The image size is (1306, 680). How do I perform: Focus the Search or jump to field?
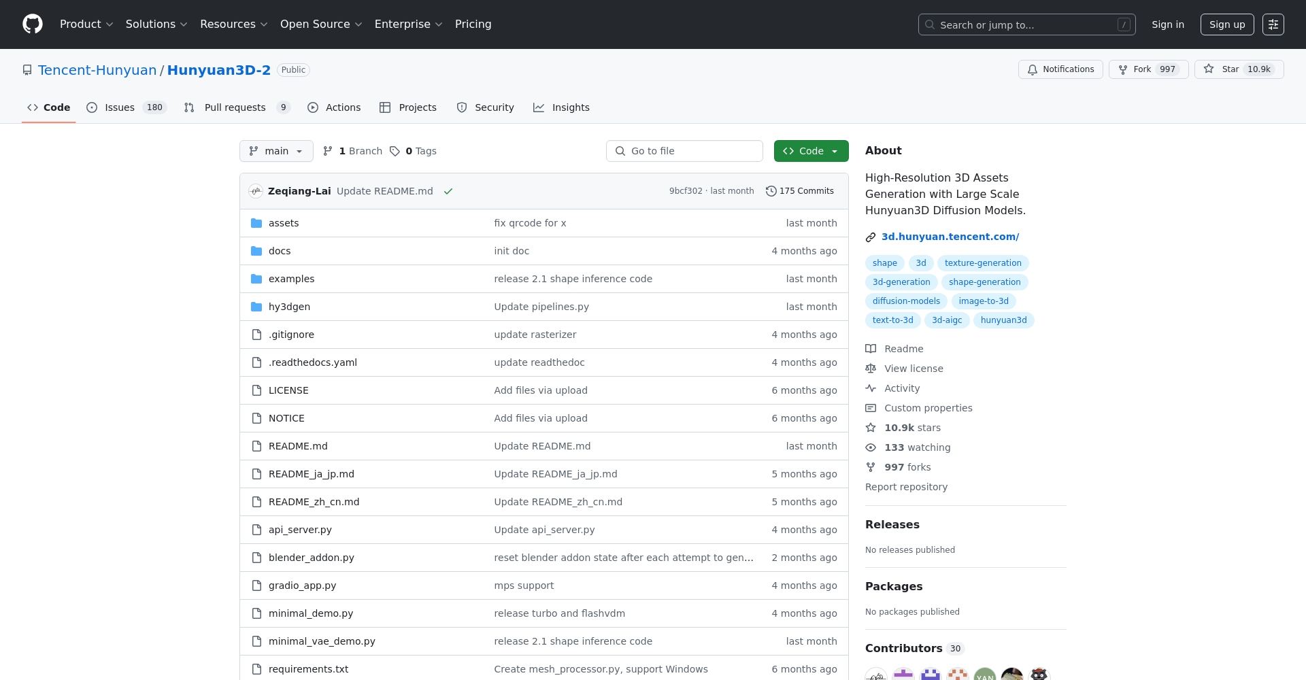[x=1027, y=24]
